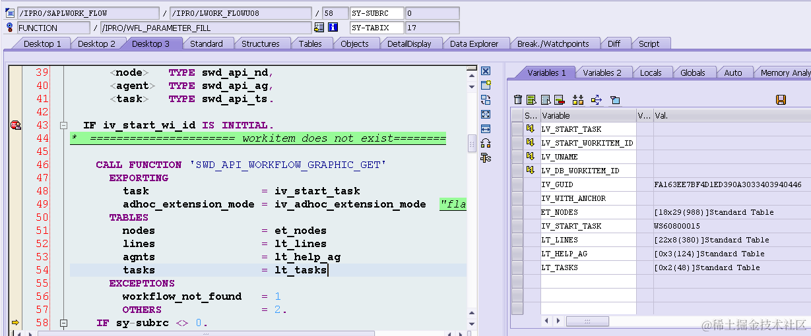Open the Standard tab
811x336 pixels.
coord(206,43)
